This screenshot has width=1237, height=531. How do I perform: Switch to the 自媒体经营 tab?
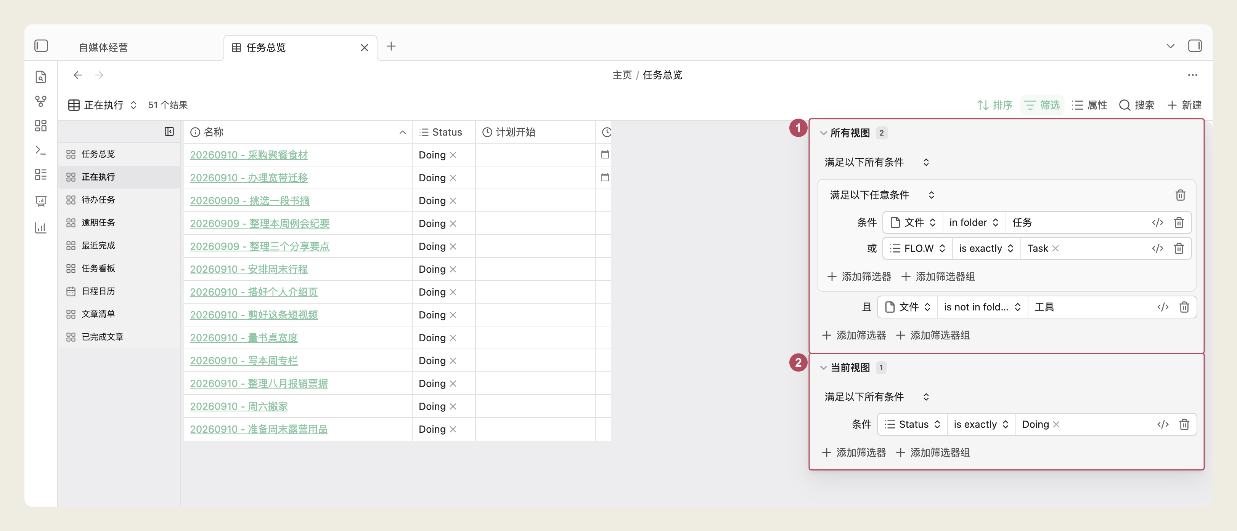tap(103, 48)
